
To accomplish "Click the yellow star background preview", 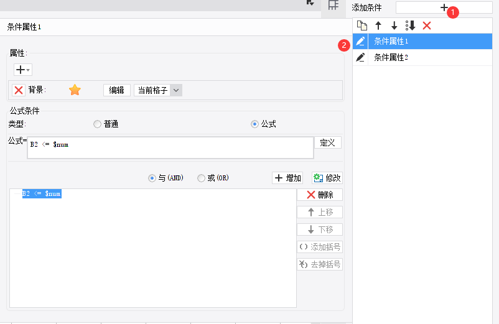I will coord(75,90).
